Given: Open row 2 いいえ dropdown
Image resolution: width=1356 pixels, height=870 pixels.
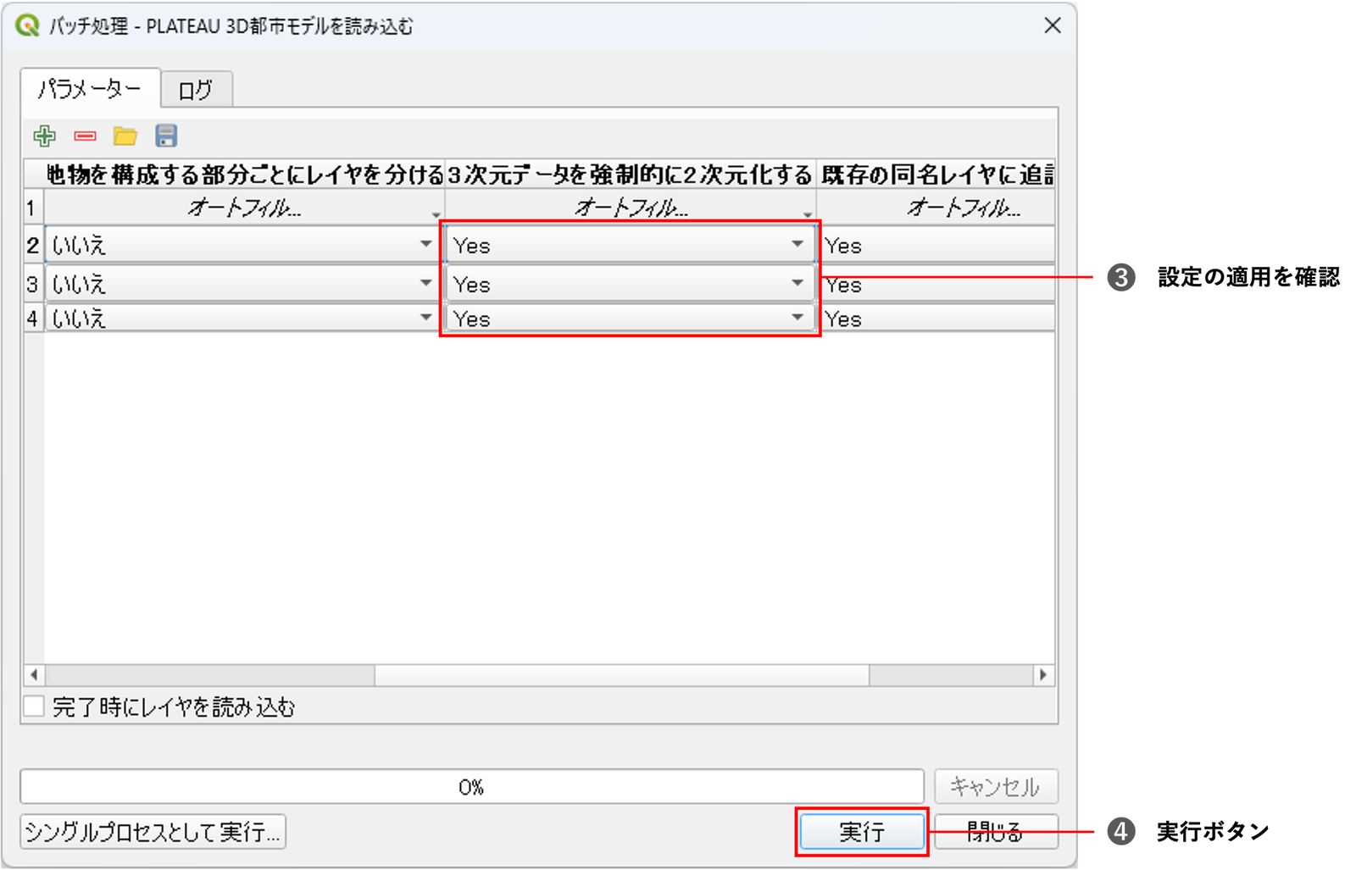Looking at the screenshot, I should tap(242, 245).
